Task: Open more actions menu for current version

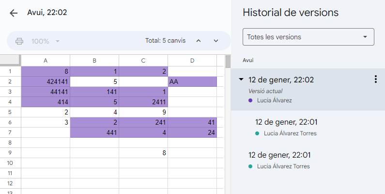Action: point(375,80)
